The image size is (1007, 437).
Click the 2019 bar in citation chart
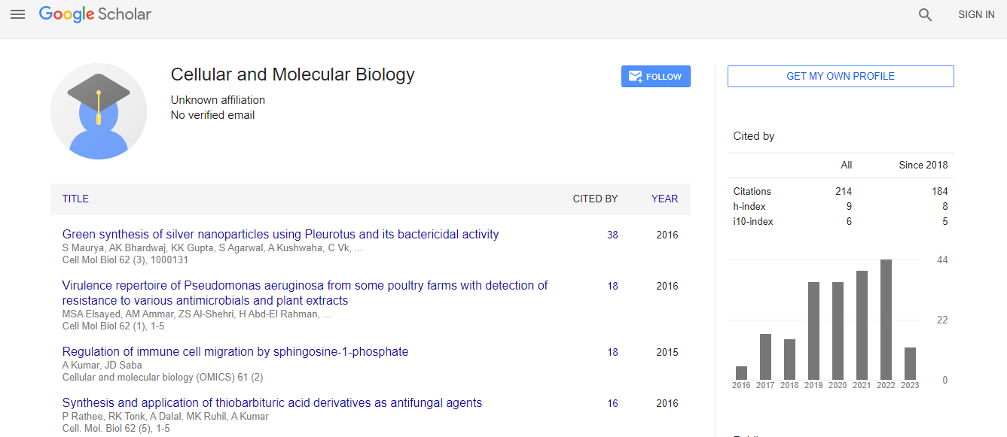click(813, 331)
